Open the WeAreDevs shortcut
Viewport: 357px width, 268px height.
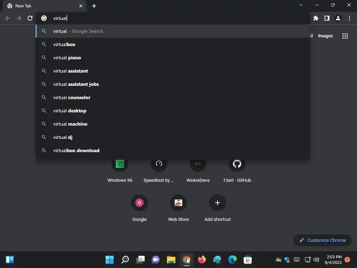tap(198, 171)
